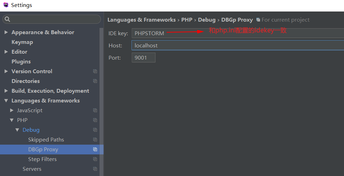Screen dimensions: 344x176
Task: Select DBGp Proxy in the tree
Action: [x=43, y=150]
